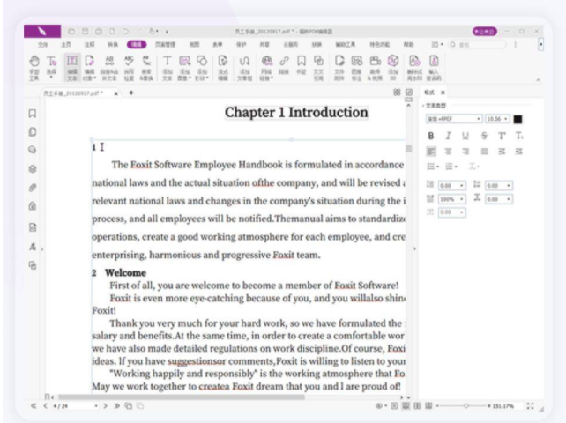
Task: Go to next page arrow in status bar
Action: click(x=105, y=406)
